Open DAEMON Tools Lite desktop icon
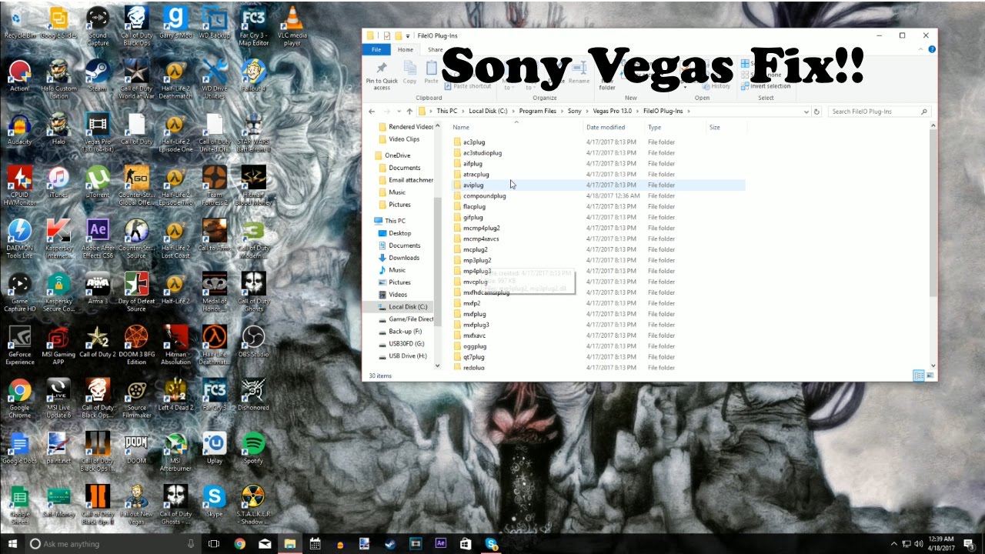Image resolution: width=985 pixels, height=554 pixels. (x=19, y=239)
